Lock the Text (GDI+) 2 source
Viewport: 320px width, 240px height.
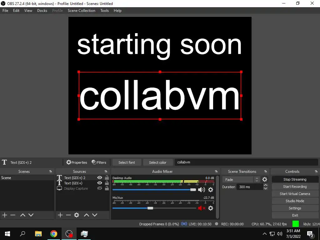click(107, 177)
